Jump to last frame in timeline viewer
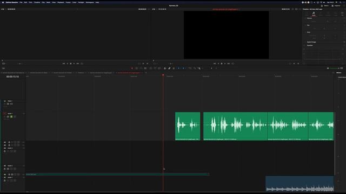This screenshot has height=194, width=346. point(229,64)
